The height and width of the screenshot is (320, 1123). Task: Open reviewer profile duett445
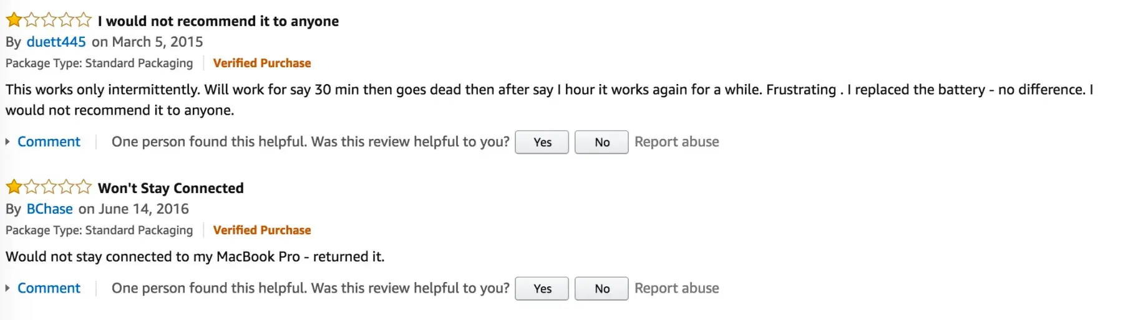pos(56,42)
